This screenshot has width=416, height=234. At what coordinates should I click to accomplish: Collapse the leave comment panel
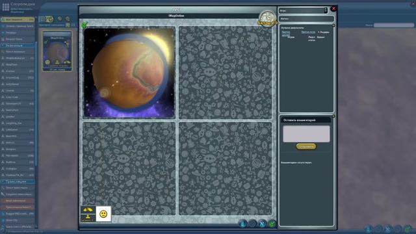pyautogui.click(x=333, y=116)
